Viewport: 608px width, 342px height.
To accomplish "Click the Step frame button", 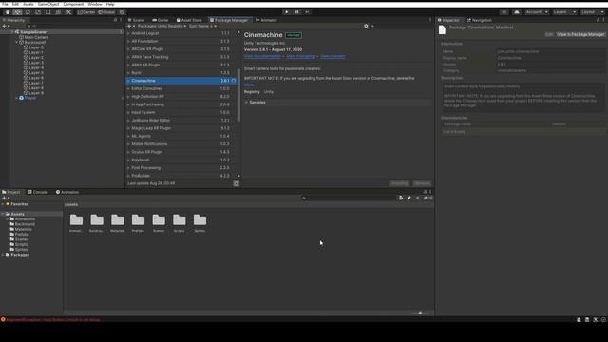I will pyautogui.click(x=307, y=12).
